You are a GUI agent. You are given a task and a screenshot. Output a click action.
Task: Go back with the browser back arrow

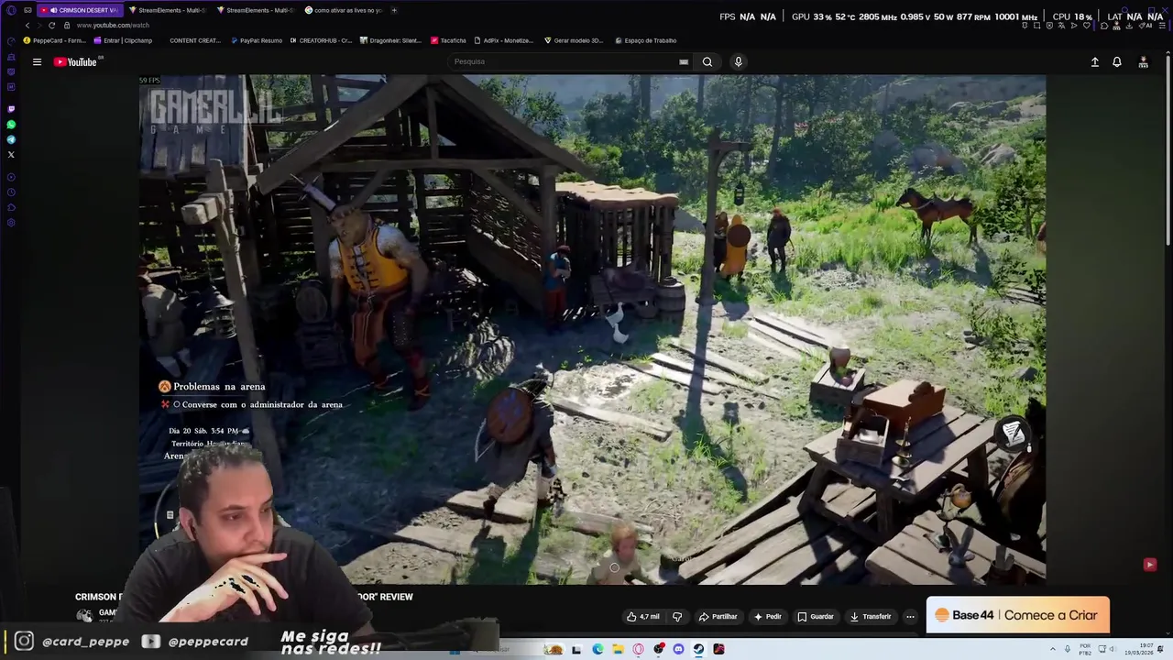click(27, 26)
